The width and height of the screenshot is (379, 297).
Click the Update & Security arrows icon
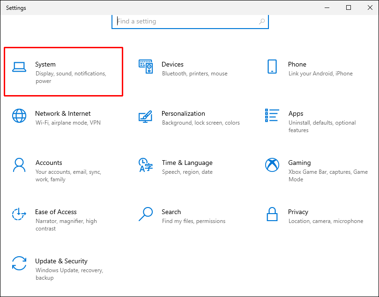19,263
